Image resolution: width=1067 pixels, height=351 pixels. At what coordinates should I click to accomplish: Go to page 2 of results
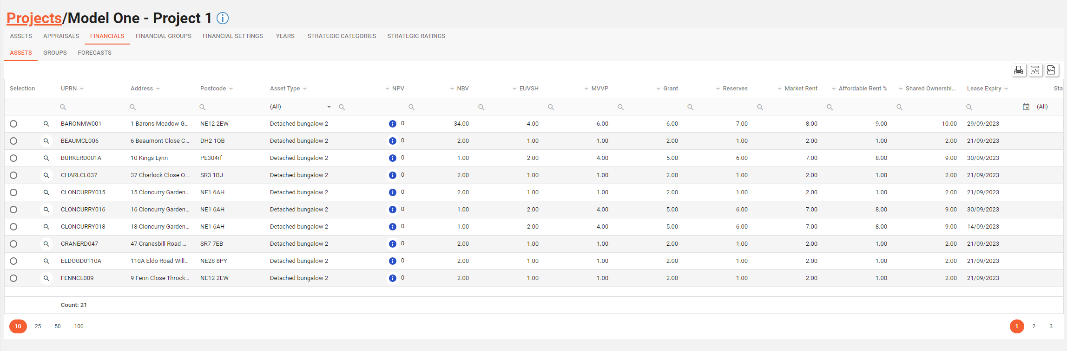click(1034, 326)
